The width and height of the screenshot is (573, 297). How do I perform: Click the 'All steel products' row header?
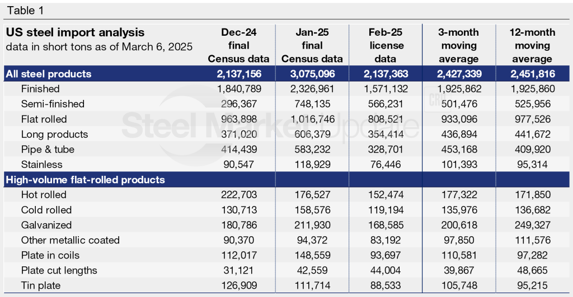[x=48, y=74]
